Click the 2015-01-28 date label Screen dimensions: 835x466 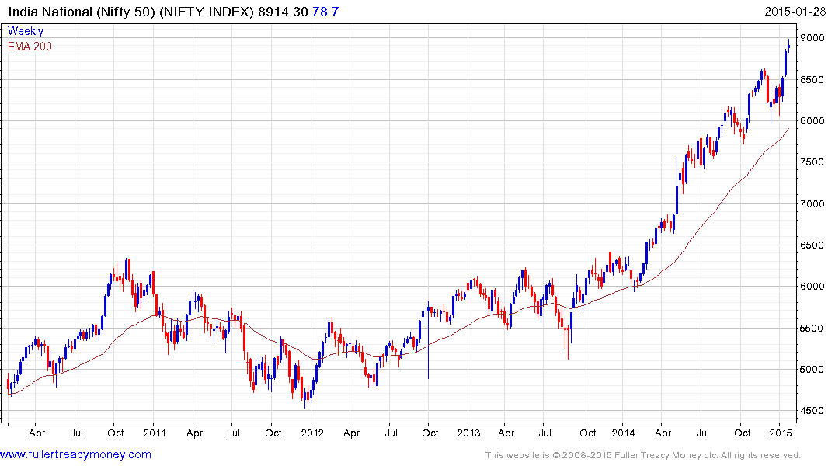[795, 12]
